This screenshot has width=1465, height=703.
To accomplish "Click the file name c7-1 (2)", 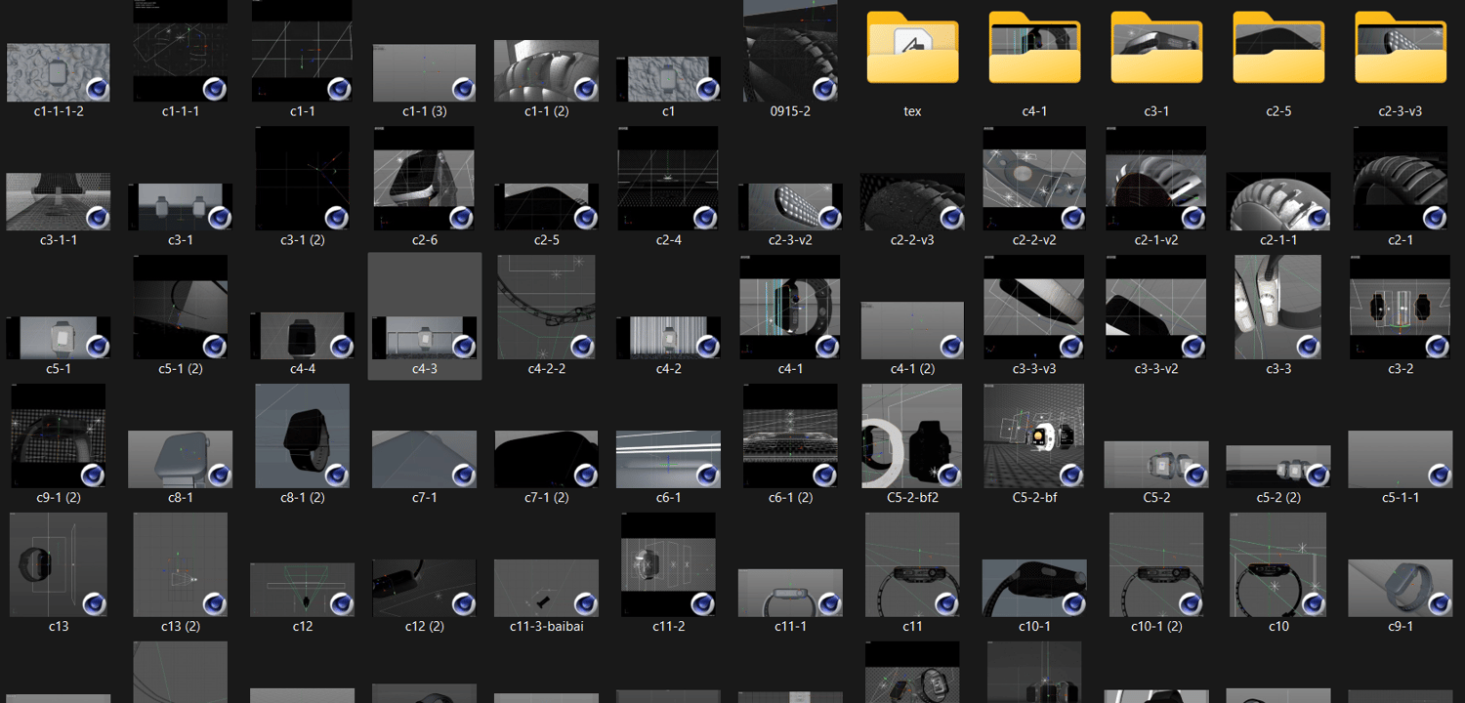I will tap(546, 498).
